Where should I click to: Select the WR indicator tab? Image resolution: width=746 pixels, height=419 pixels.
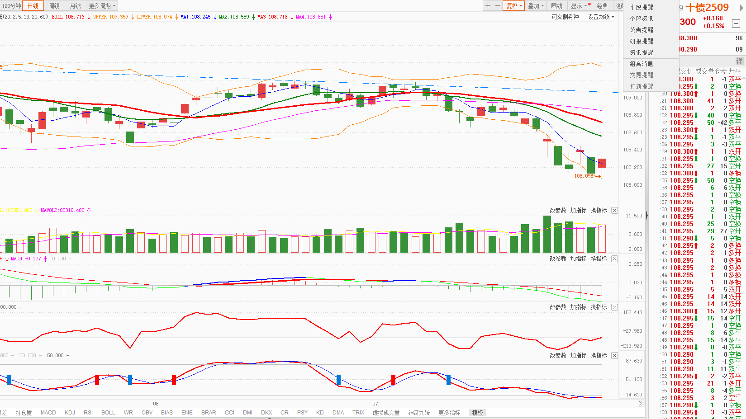128,413
